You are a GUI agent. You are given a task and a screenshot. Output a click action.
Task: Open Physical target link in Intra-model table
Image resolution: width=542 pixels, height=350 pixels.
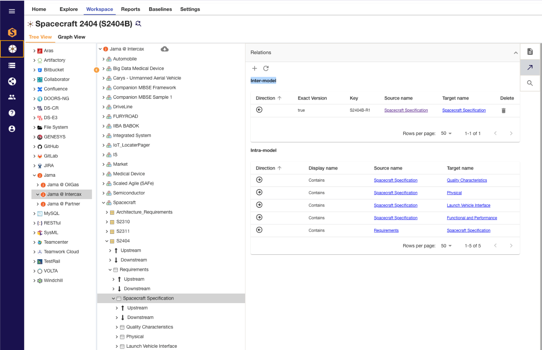(x=454, y=193)
